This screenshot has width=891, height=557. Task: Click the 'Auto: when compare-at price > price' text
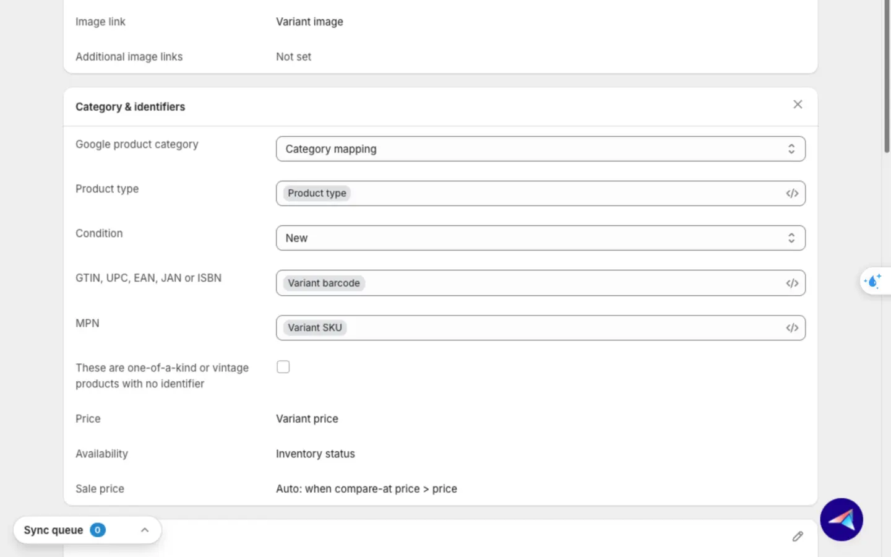pos(366,489)
